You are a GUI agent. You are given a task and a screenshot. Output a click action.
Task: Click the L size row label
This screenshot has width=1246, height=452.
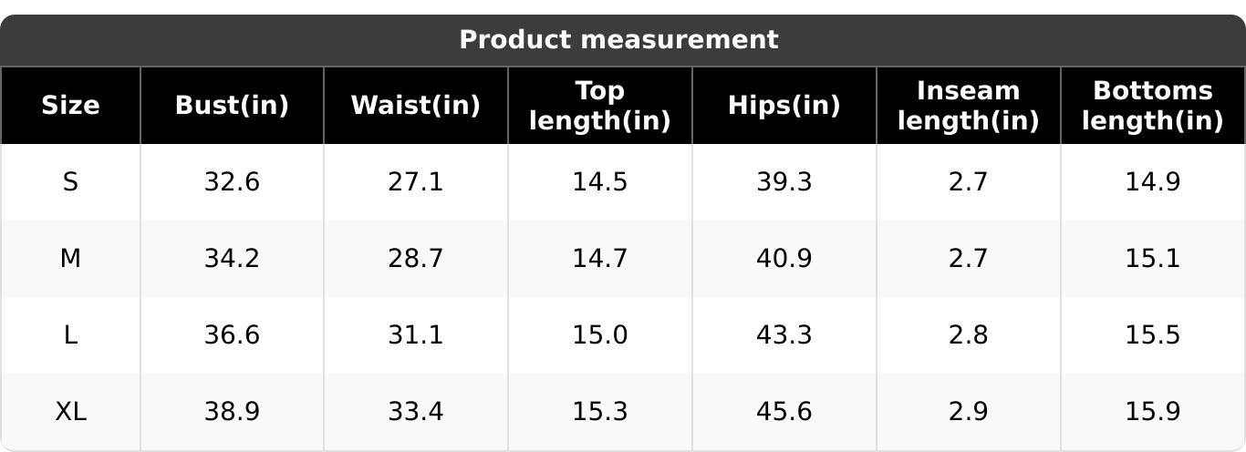[x=70, y=335]
